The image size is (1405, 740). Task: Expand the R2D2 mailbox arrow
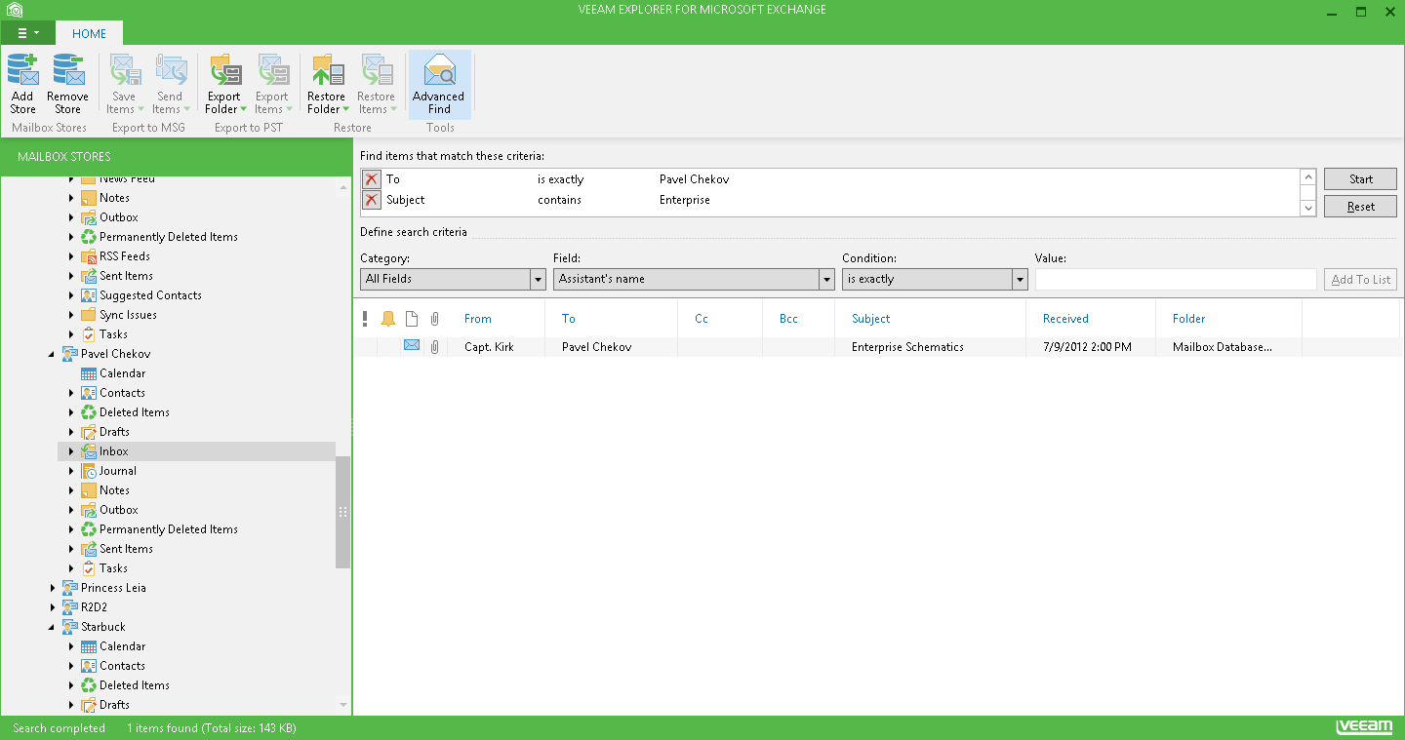point(53,607)
